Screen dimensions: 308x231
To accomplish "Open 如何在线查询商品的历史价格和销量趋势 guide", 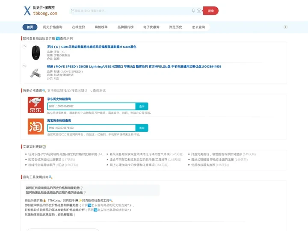I will (53, 188).
